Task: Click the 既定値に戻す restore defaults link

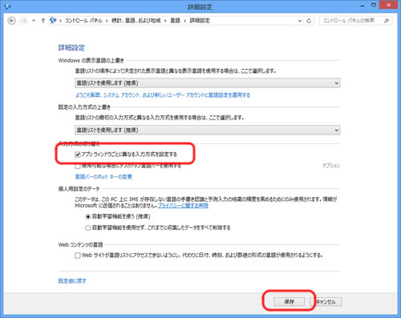Action: point(72,281)
